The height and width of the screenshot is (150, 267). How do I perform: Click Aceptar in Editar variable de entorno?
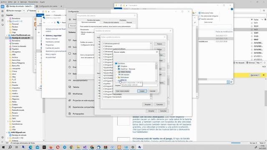pos(147,105)
